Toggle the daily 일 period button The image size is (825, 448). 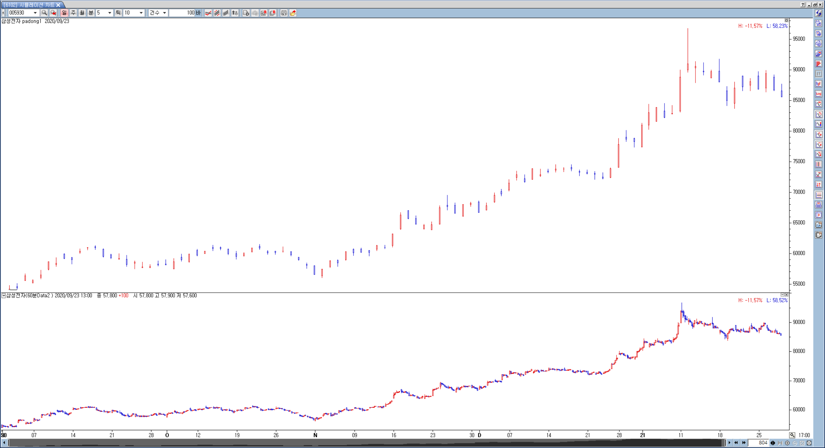click(64, 13)
